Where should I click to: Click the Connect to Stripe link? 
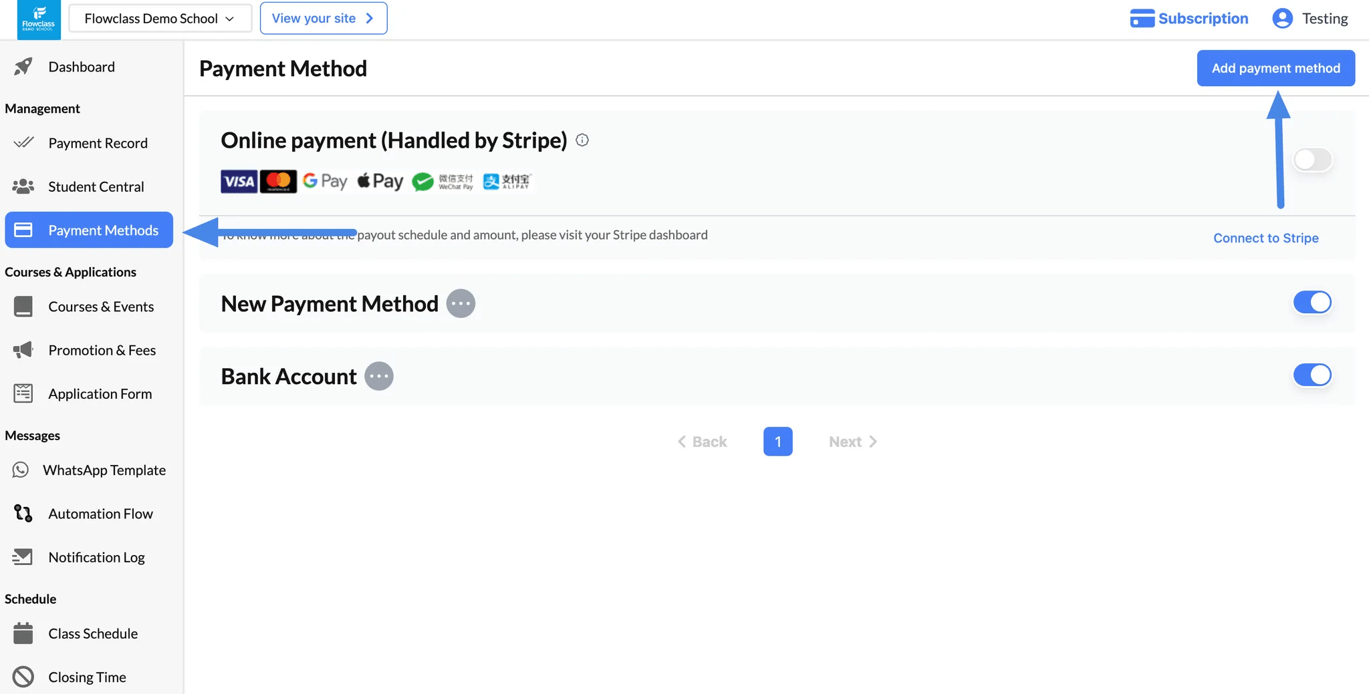(x=1265, y=237)
